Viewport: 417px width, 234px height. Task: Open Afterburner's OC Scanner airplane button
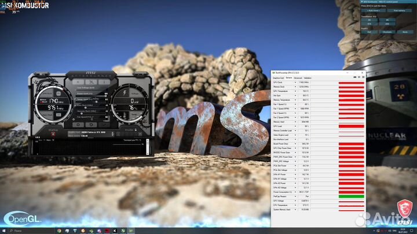click(x=92, y=82)
